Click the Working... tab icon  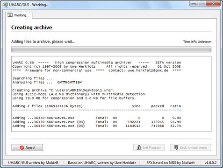click(10, 15)
